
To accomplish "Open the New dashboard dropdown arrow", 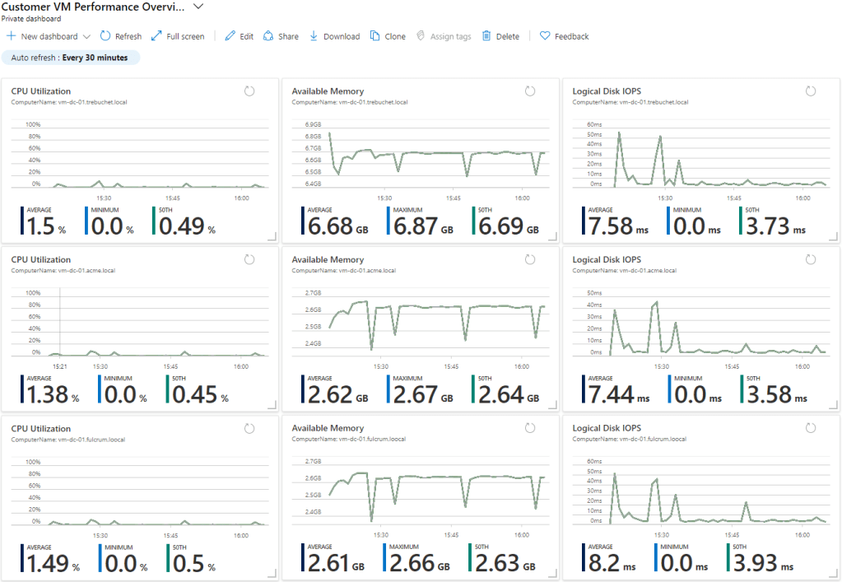I will (87, 36).
